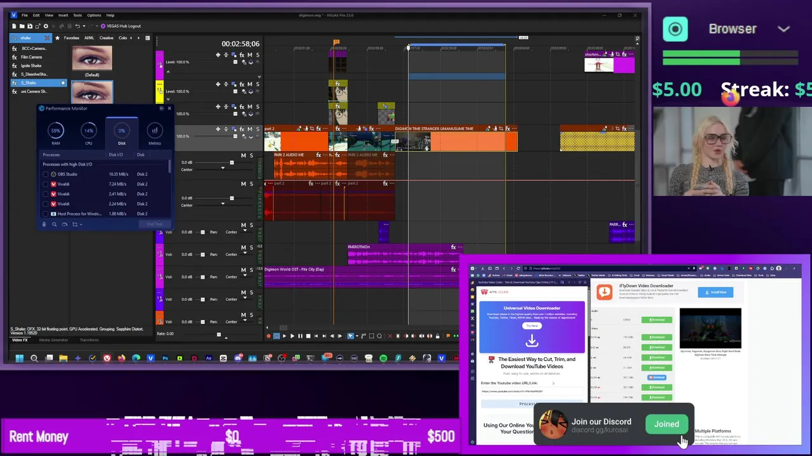Viewport: 812px width, 456px height.
Task: Open the Options menu
Action: coord(94,15)
